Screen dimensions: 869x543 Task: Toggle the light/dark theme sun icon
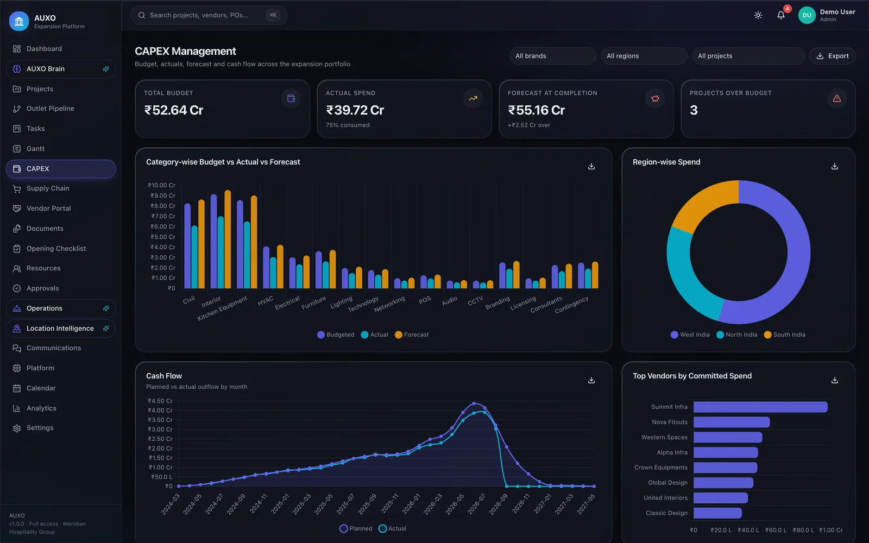coord(758,15)
